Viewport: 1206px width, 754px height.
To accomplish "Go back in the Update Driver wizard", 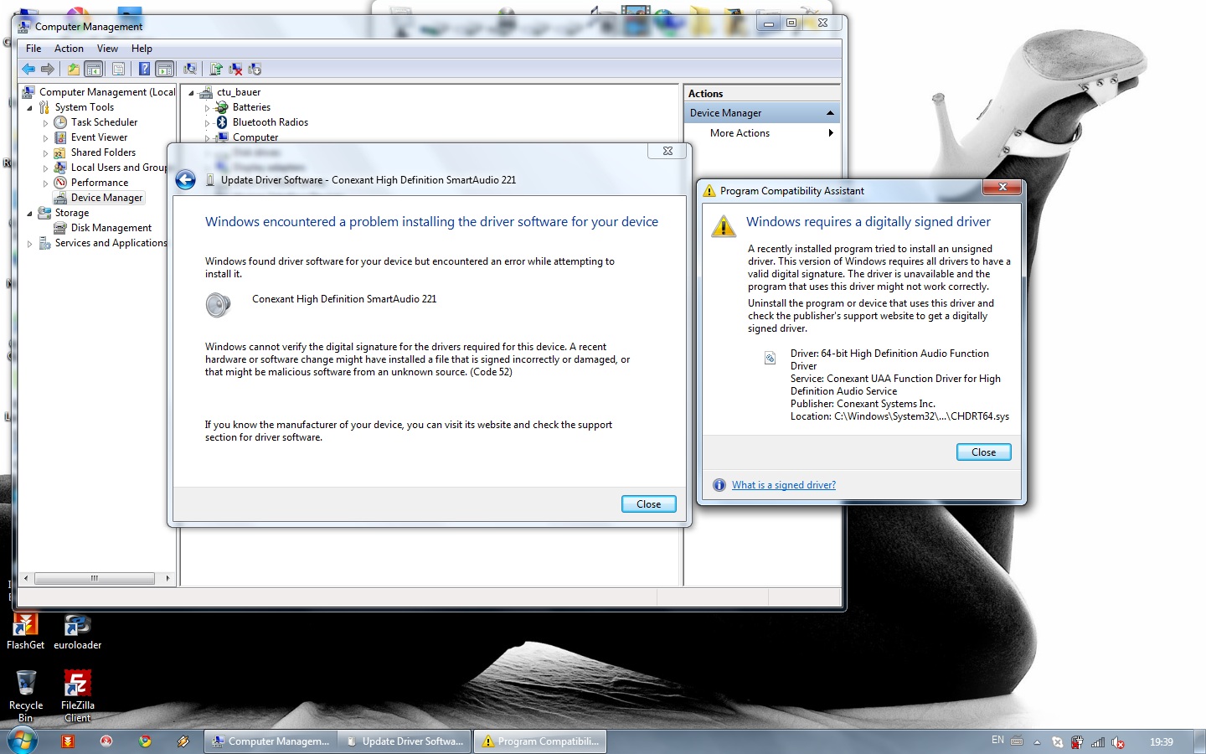I will point(186,180).
